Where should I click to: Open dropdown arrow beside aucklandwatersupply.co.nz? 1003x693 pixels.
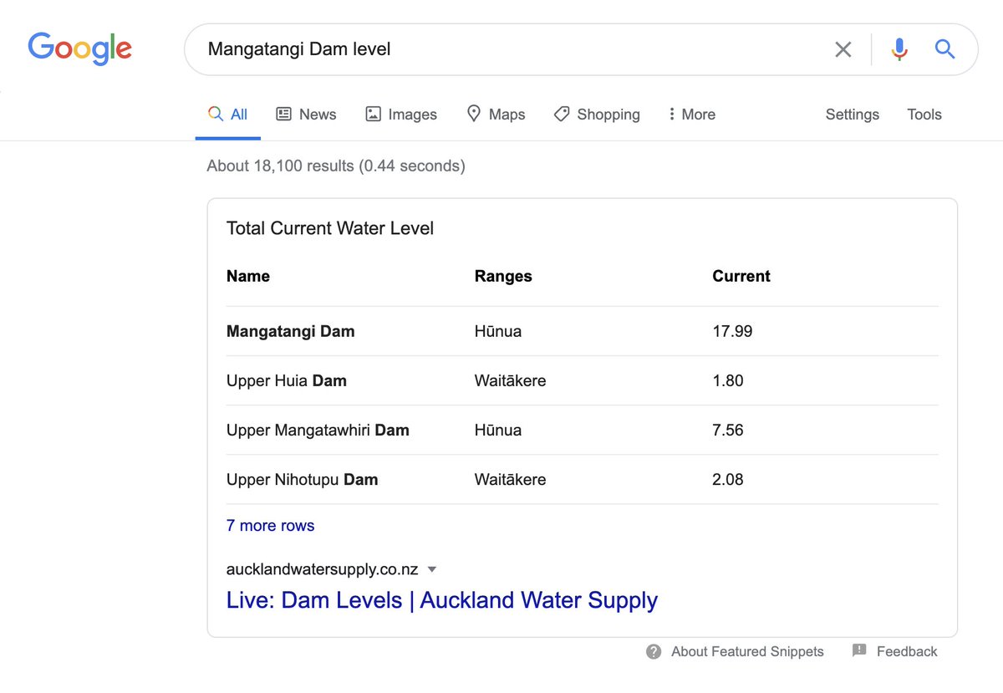(432, 570)
